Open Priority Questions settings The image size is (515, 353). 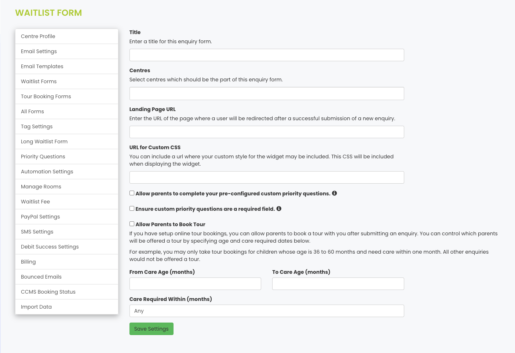tap(67, 157)
